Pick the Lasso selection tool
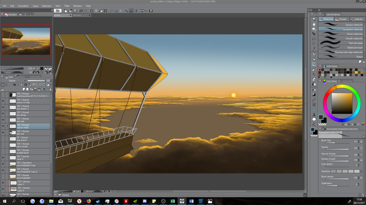Viewport: 366px width, 205px height. [314, 39]
